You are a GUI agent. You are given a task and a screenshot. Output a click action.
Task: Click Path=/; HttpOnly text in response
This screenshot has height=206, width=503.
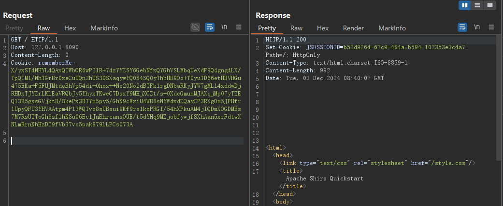click(x=292, y=55)
